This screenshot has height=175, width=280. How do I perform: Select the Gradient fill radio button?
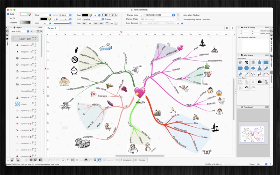coord(8,22)
